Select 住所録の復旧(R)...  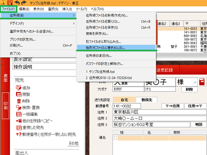point(116,56)
